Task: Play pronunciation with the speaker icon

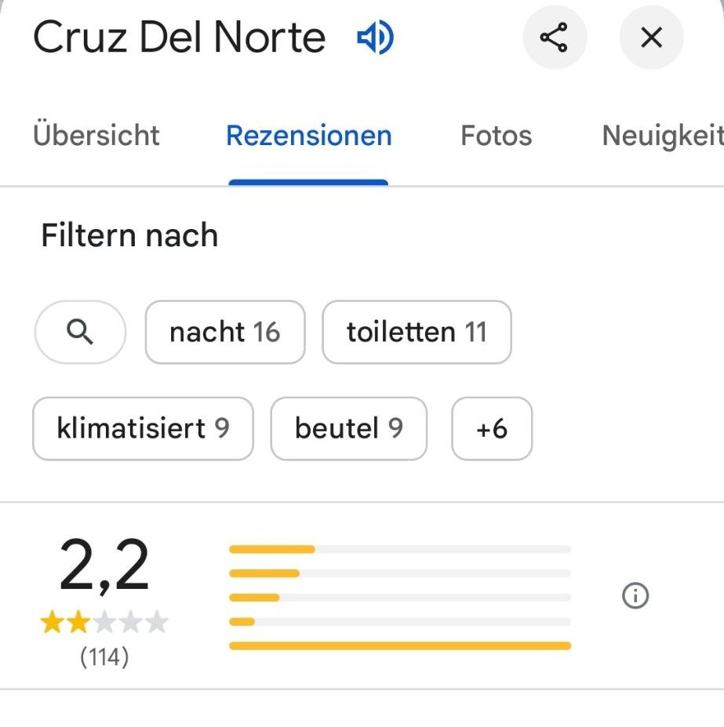Action: pos(375,38)
